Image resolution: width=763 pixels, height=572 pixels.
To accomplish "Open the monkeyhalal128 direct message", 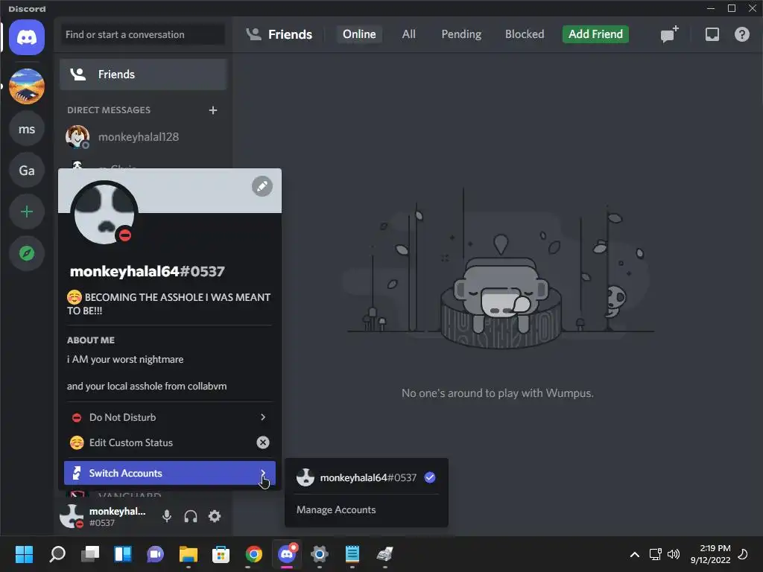I will (143, 137).
